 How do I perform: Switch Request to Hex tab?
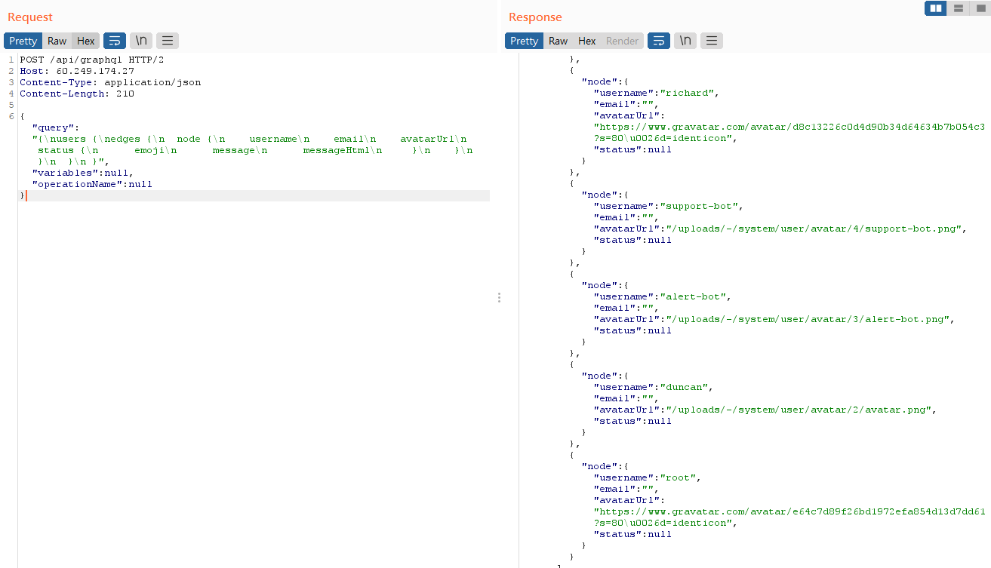[86, 41]
